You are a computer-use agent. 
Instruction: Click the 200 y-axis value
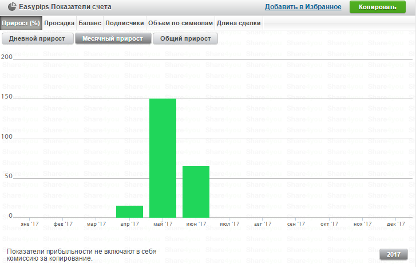(x=7, y=57)
